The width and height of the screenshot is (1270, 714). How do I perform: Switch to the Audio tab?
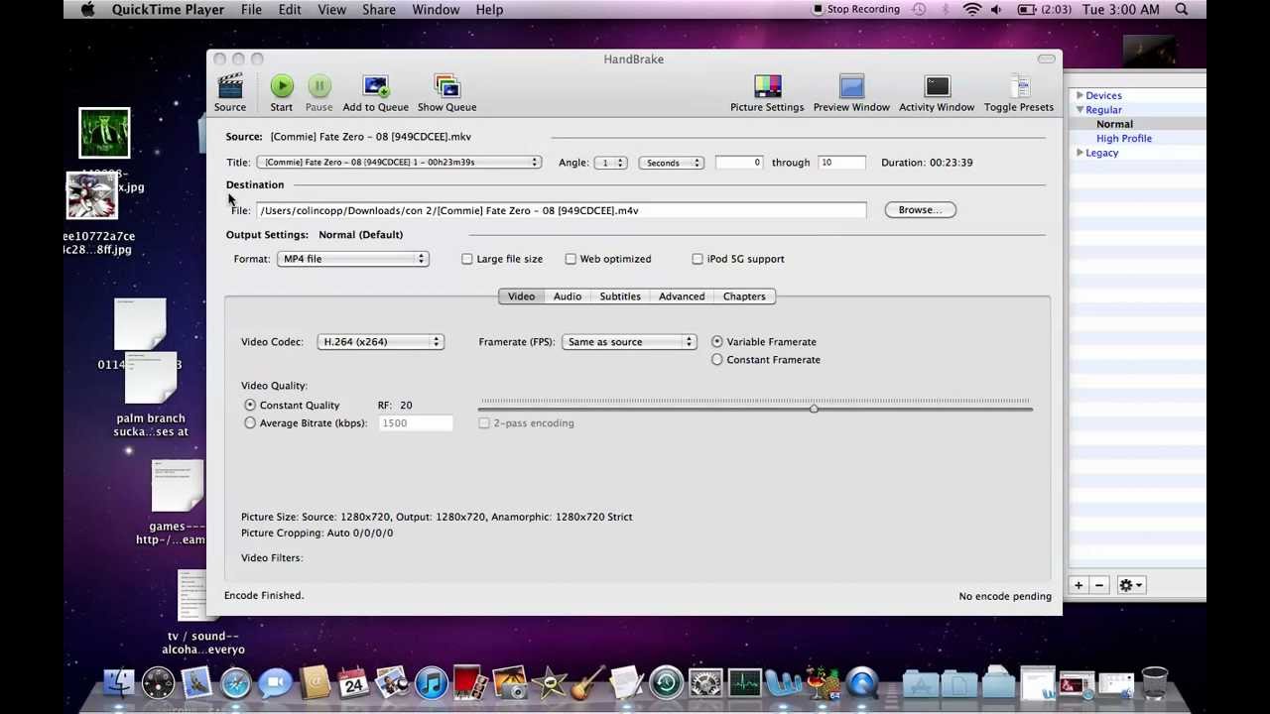568,297
